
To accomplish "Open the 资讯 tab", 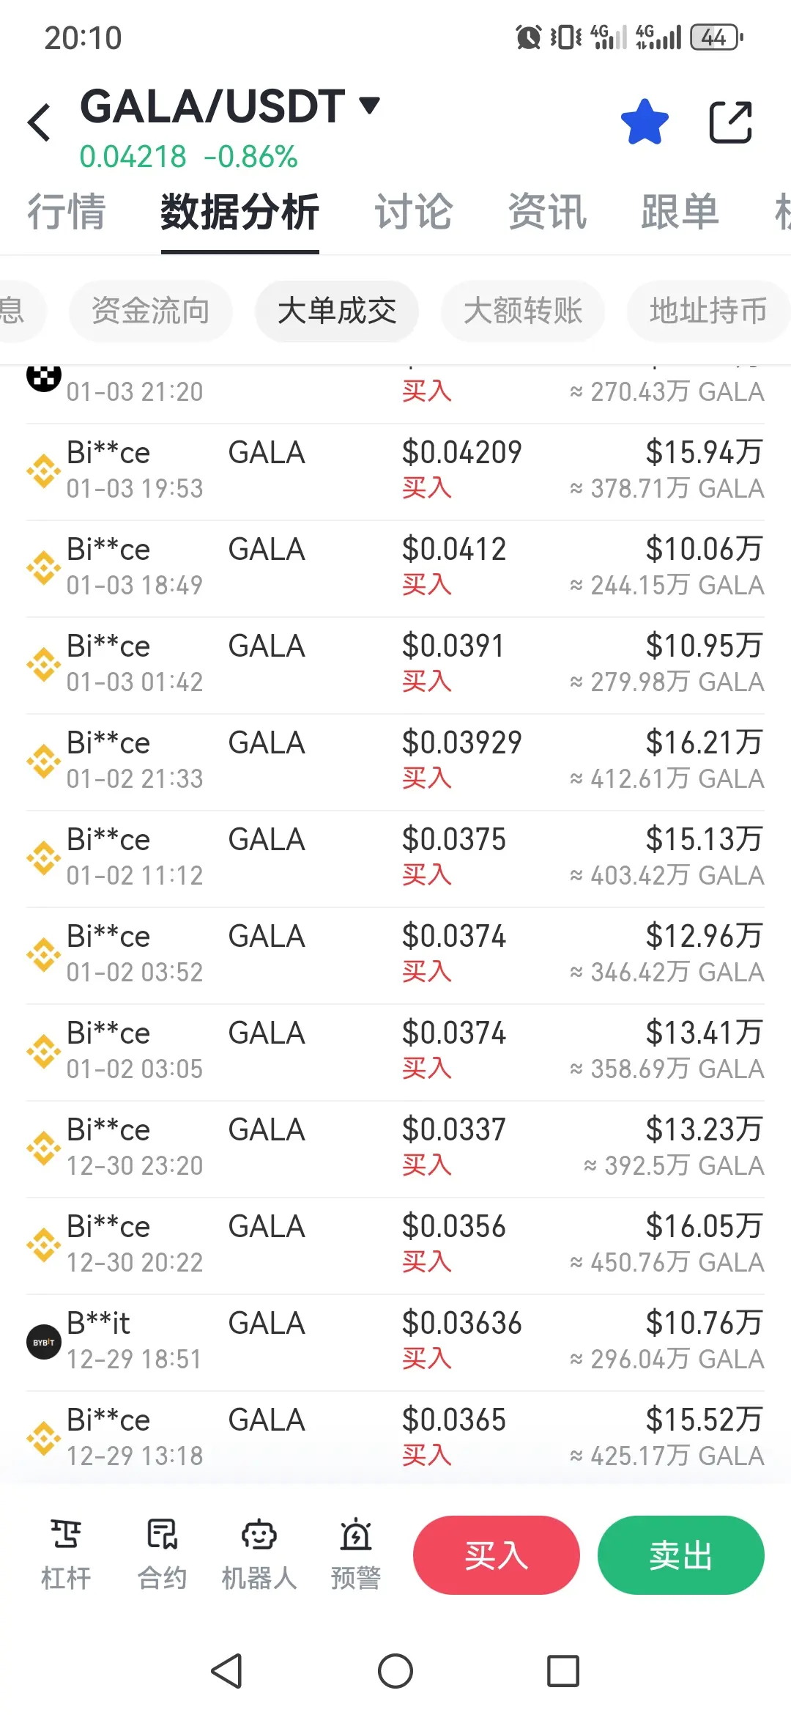I will pos(547,213).
